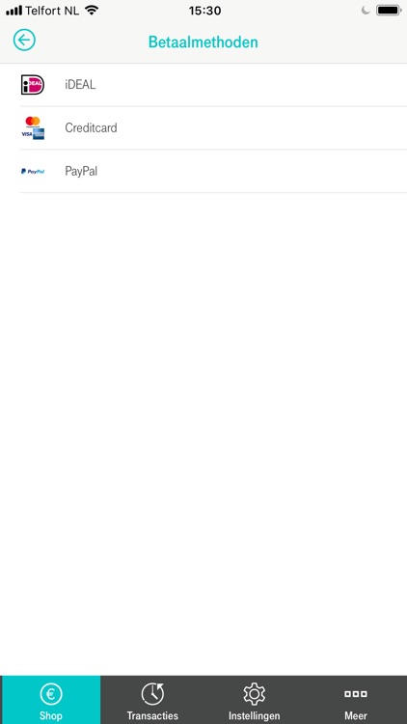Tap the battery status icon
The width and height of the screenshot is (407, 724).
(389, 11)
